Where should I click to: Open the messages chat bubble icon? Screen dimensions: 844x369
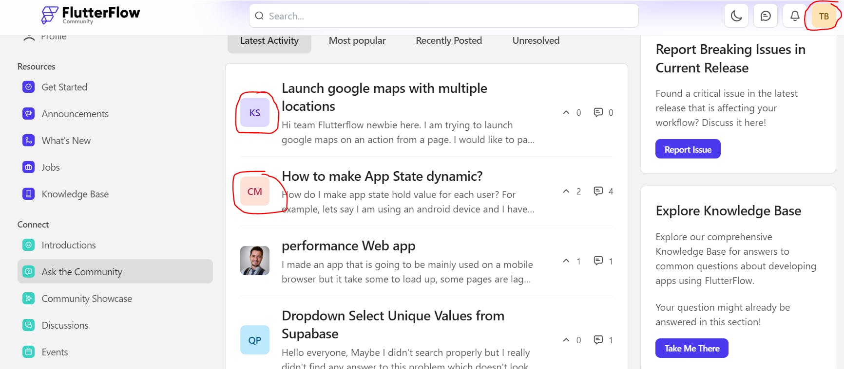pyautogui.click(x=766, y=16)
